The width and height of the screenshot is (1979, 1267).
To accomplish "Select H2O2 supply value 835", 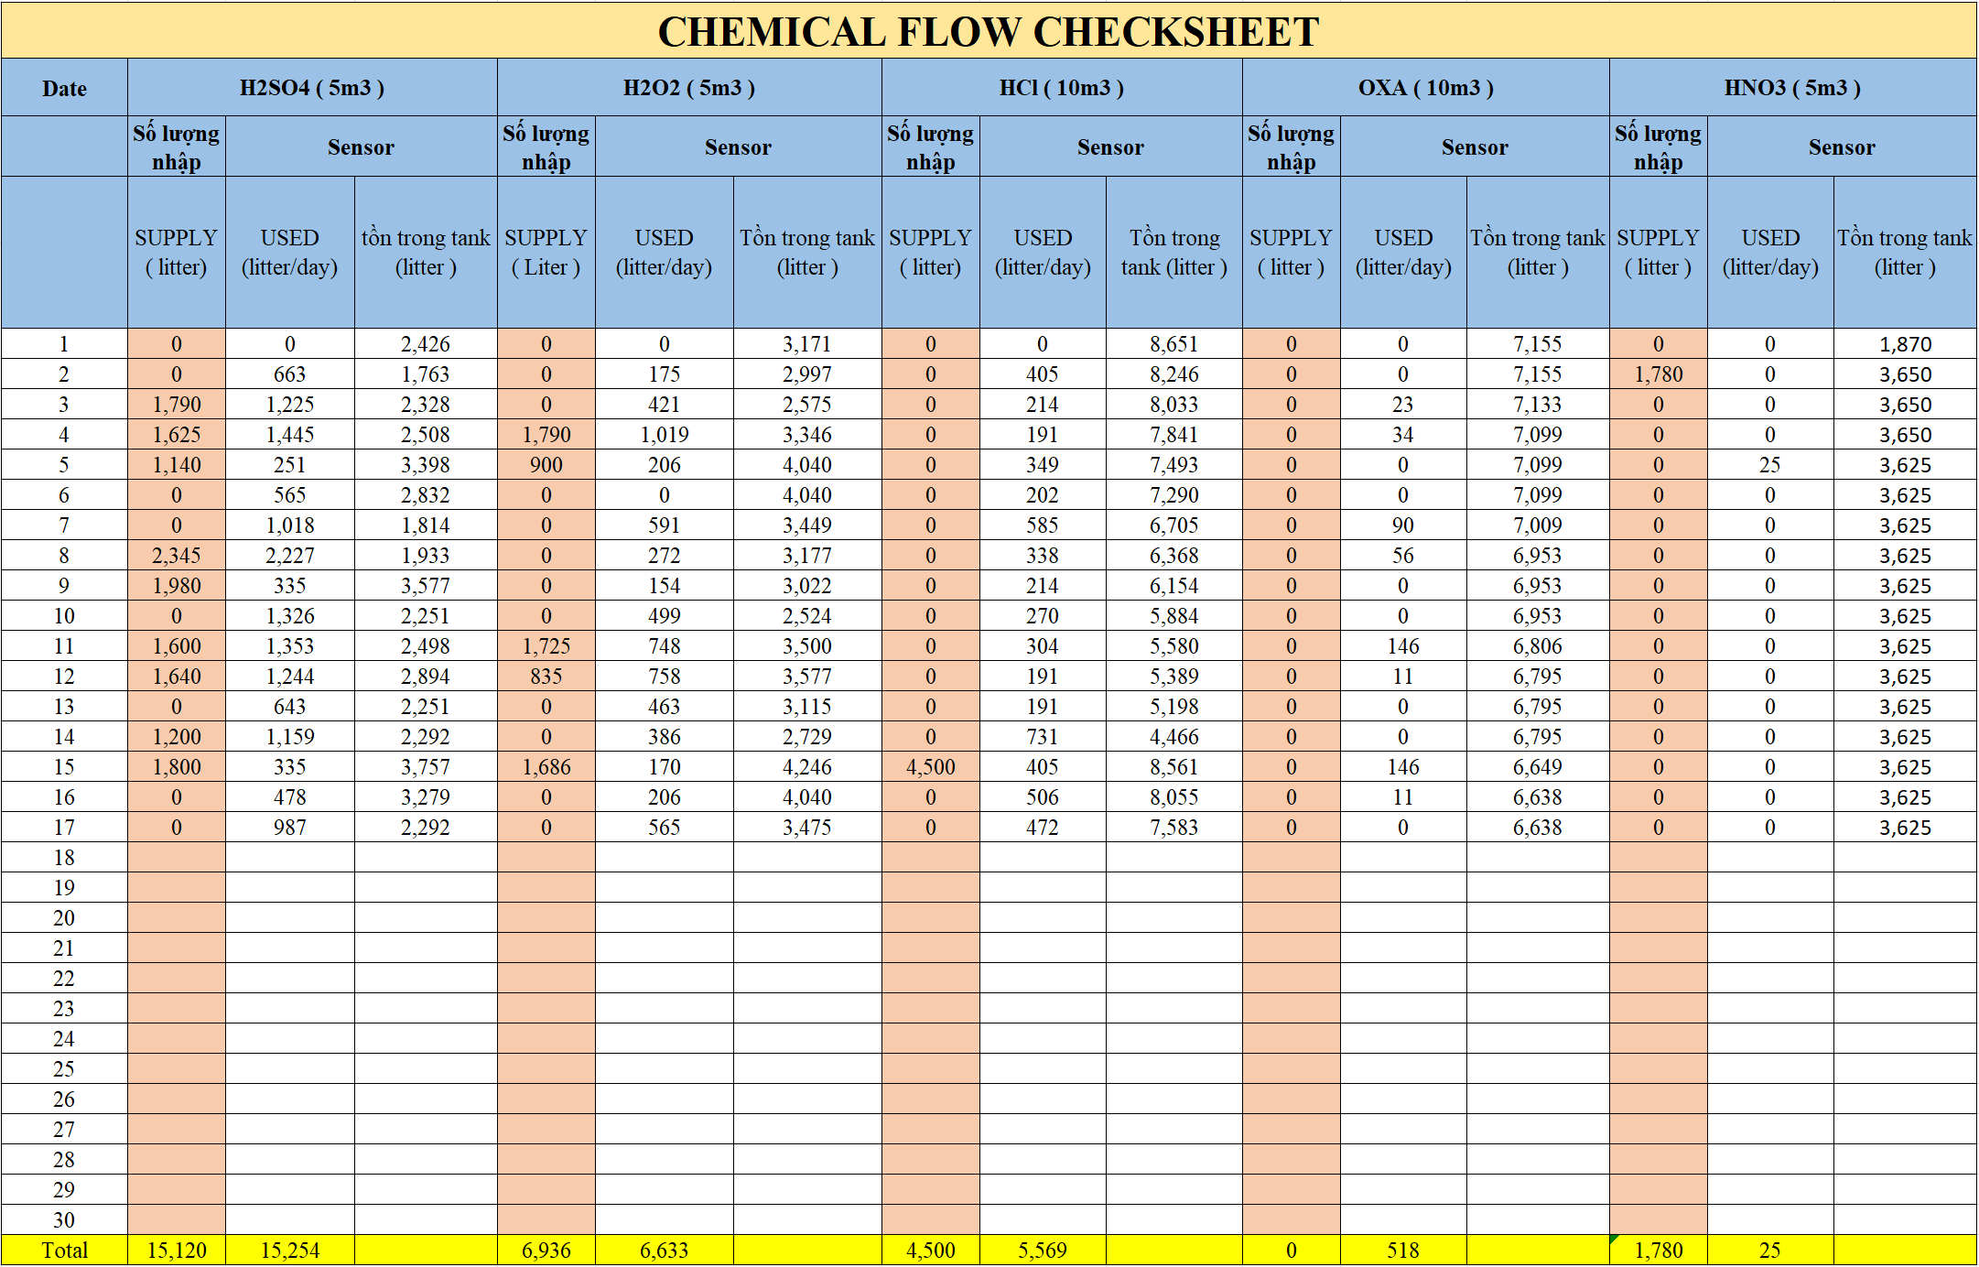I will coord(546,677).
